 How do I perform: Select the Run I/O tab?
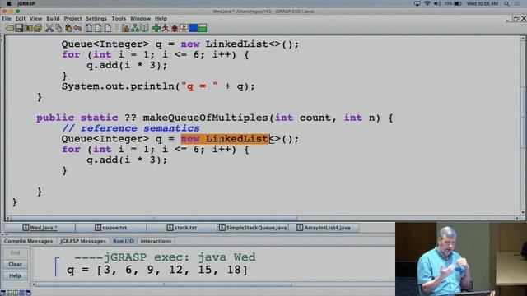point(124,241)
